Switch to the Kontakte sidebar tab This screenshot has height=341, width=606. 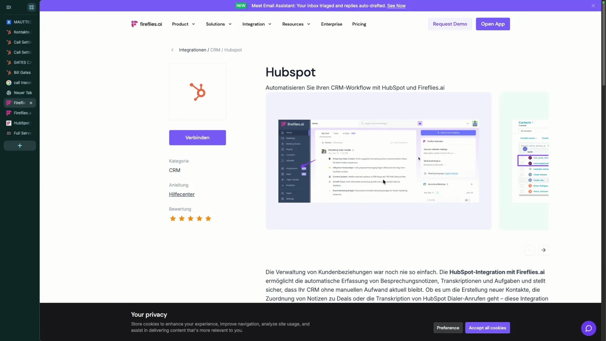click(x=20, y=32)
